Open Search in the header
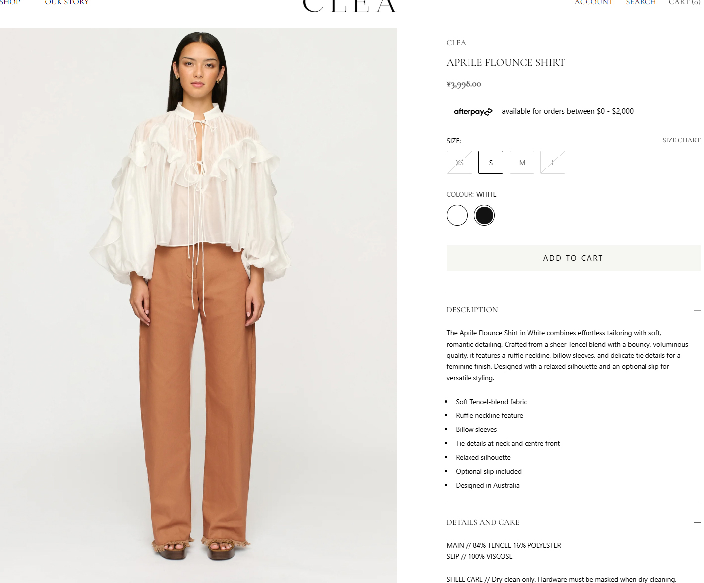Viewport: 704px width, 583px height. tap(641, 2)
